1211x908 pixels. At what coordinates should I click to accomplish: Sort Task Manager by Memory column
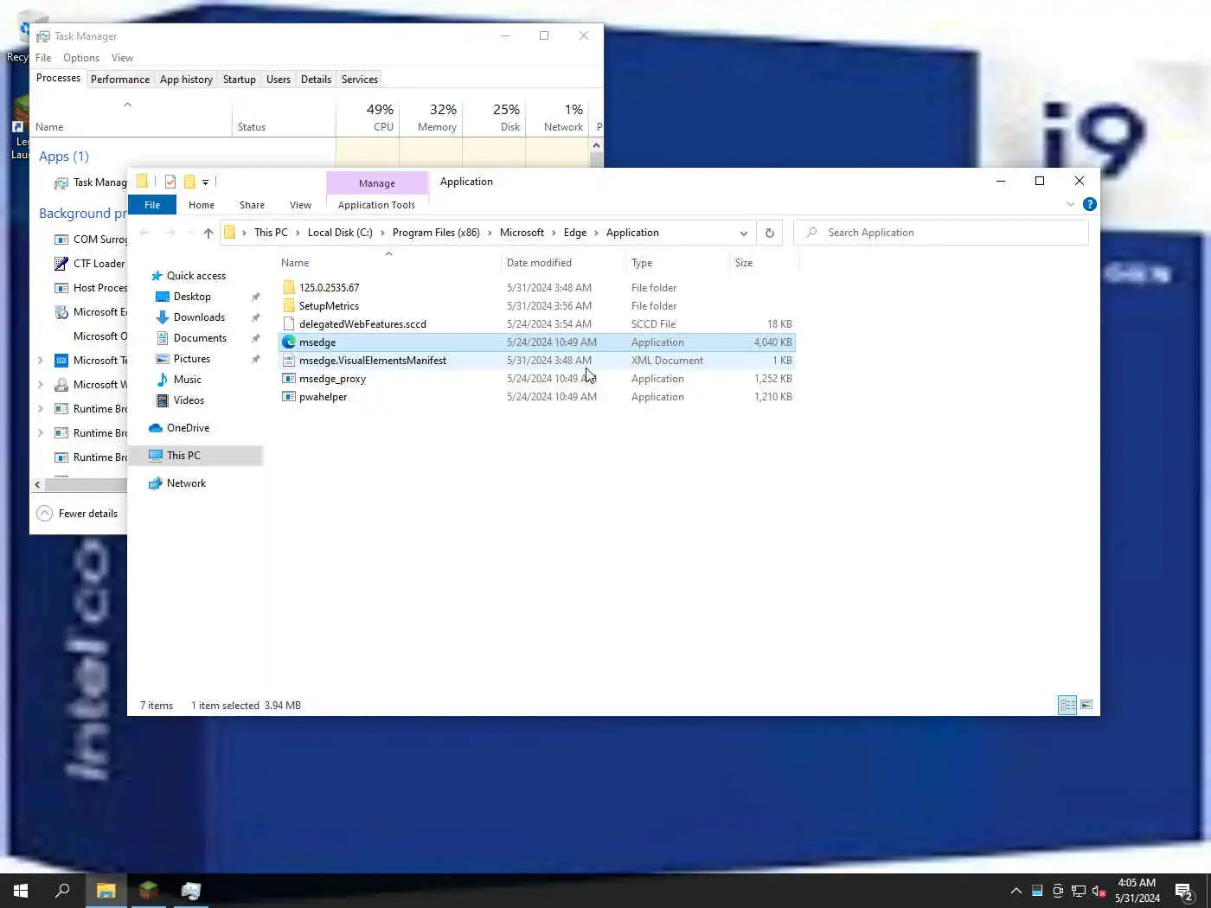(x=431, y=118)
